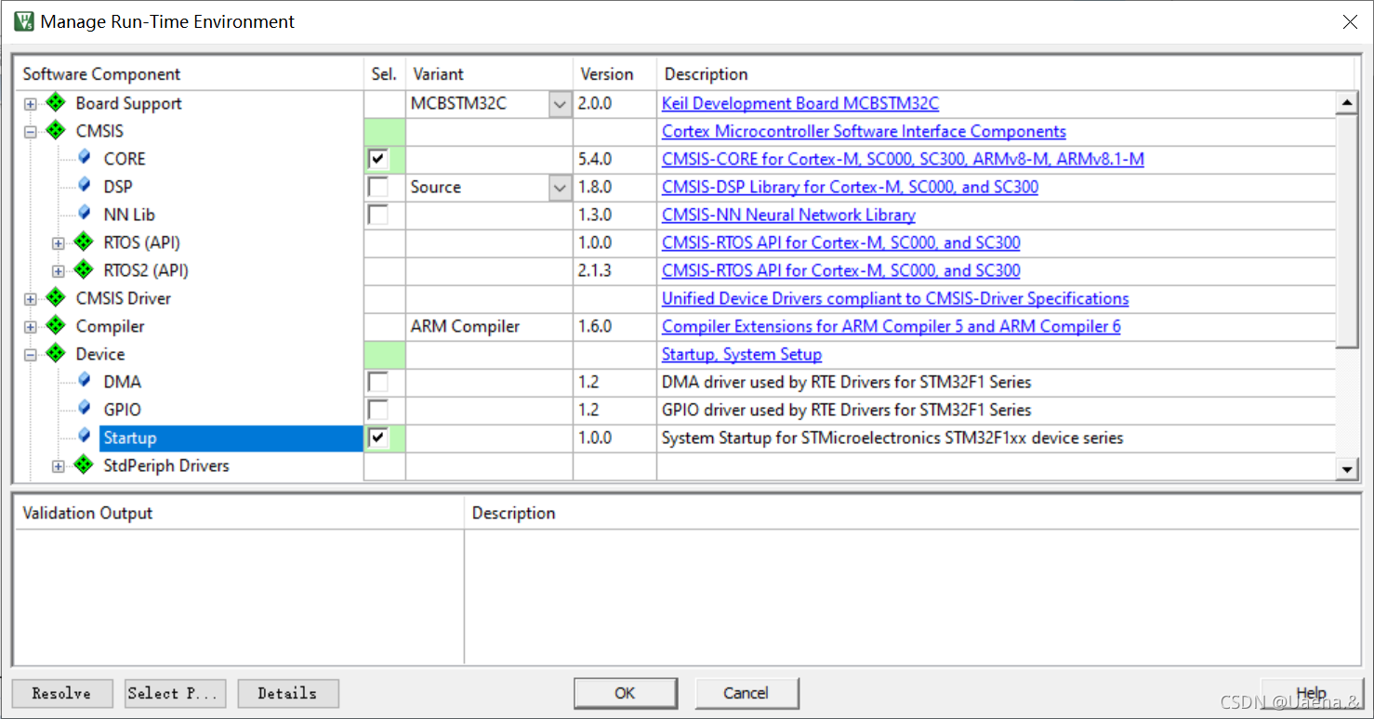Select the Startup tree row
The image size is (1374, 719).
click(231, 438)
